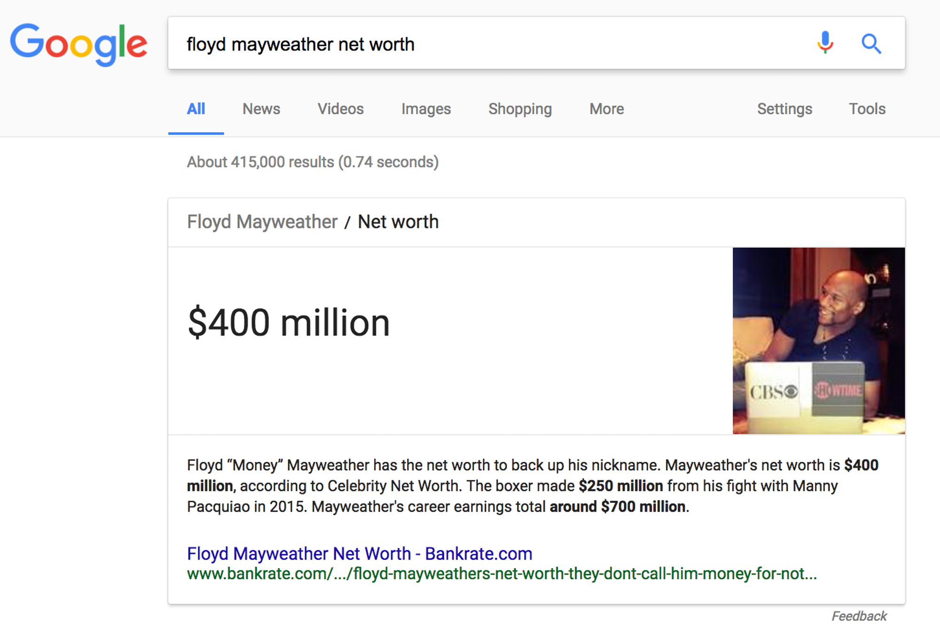Screen dimensions: 940x633
Task: Expand the More search categories menu
Action: point(606,109)
